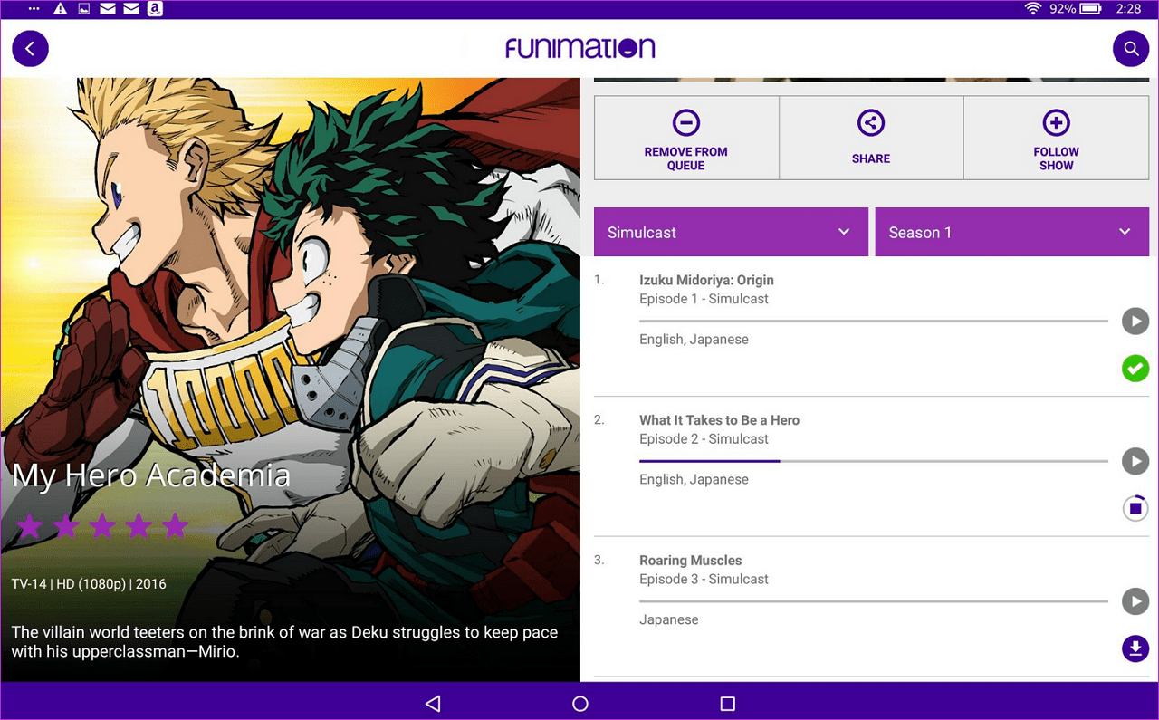Share this show
The height and width of the screenshot is (720, 1159).
tap(871, 139)
